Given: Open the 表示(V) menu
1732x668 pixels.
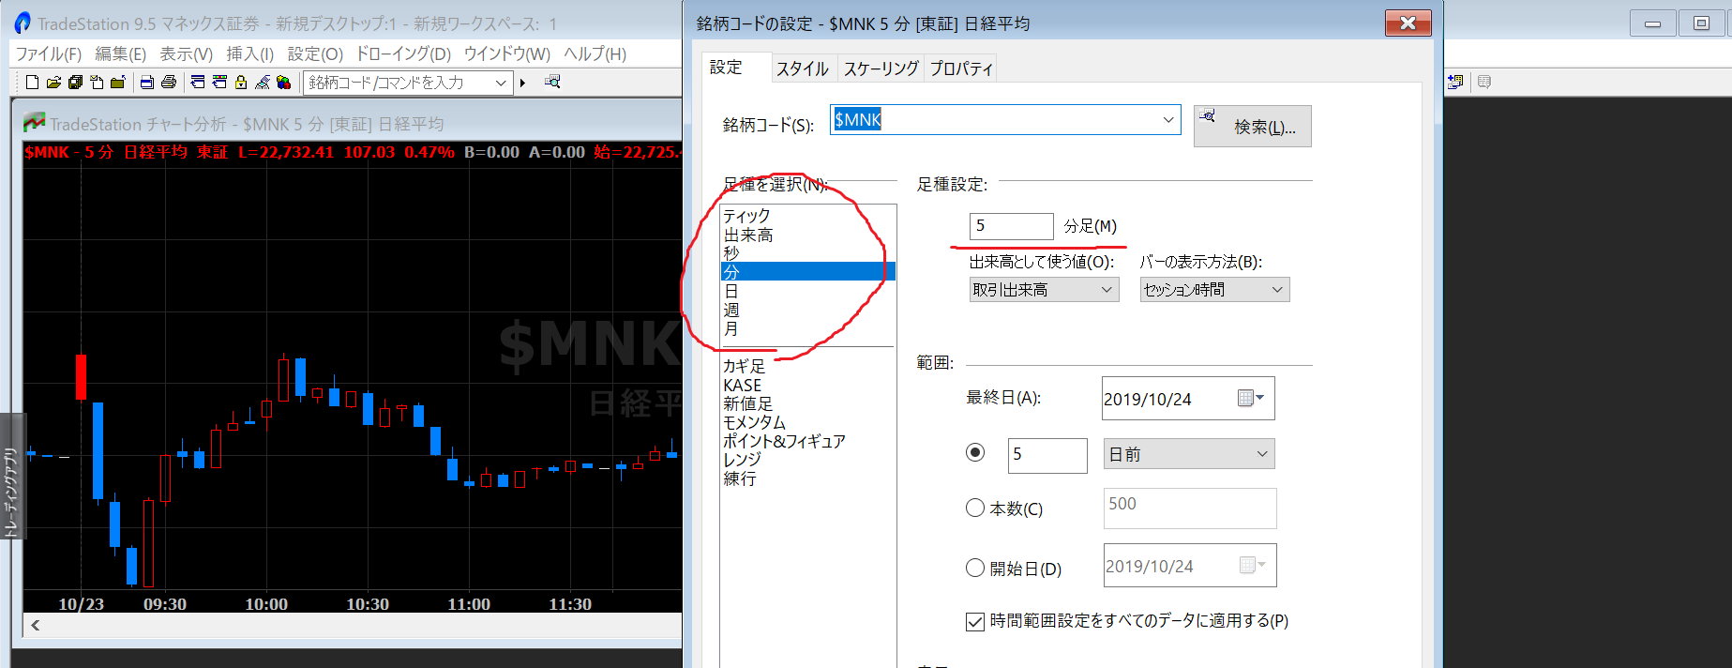Looking at the screenshot, I should coord(187,54).
